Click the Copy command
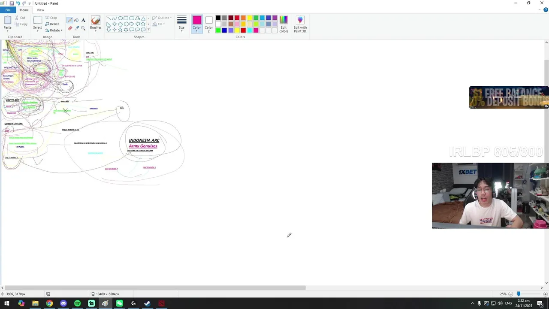This screenshot has width=549, height=309. (21, 24)
